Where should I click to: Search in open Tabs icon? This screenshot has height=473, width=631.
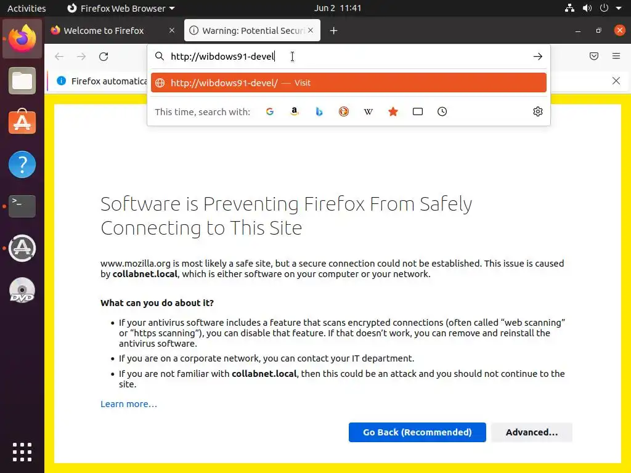point(418,111)
